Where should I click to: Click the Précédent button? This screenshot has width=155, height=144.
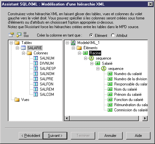click(31, 136)
